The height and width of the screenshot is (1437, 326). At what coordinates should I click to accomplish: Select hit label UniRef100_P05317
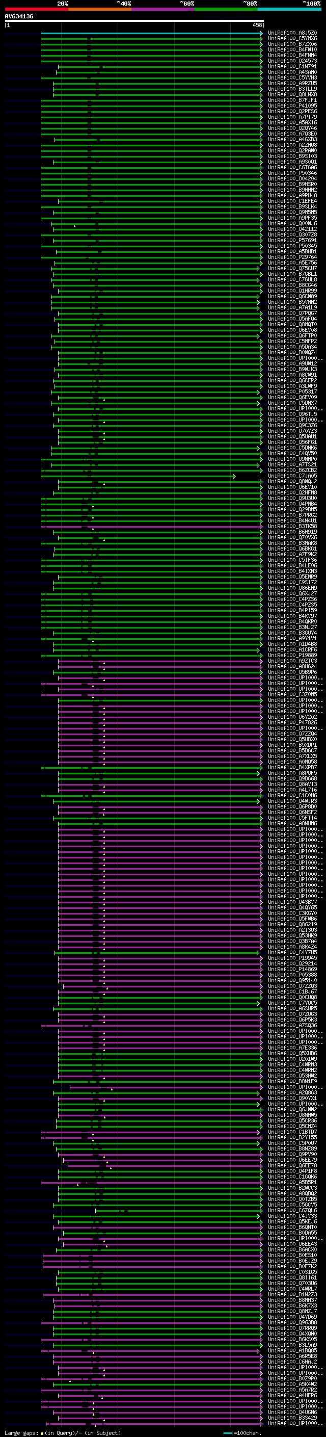tap(292, 391)
